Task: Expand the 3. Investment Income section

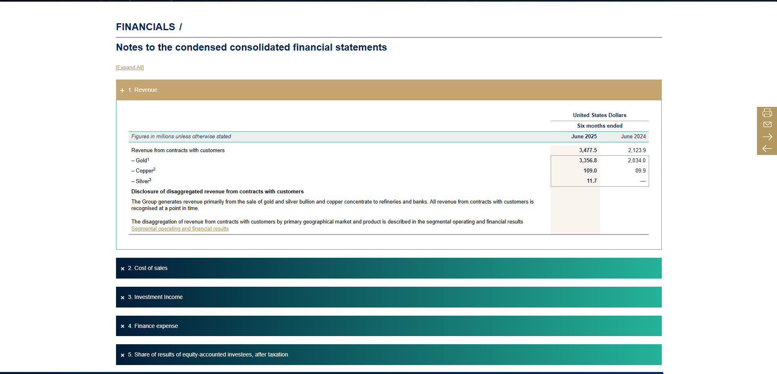Action: (388, 297)
